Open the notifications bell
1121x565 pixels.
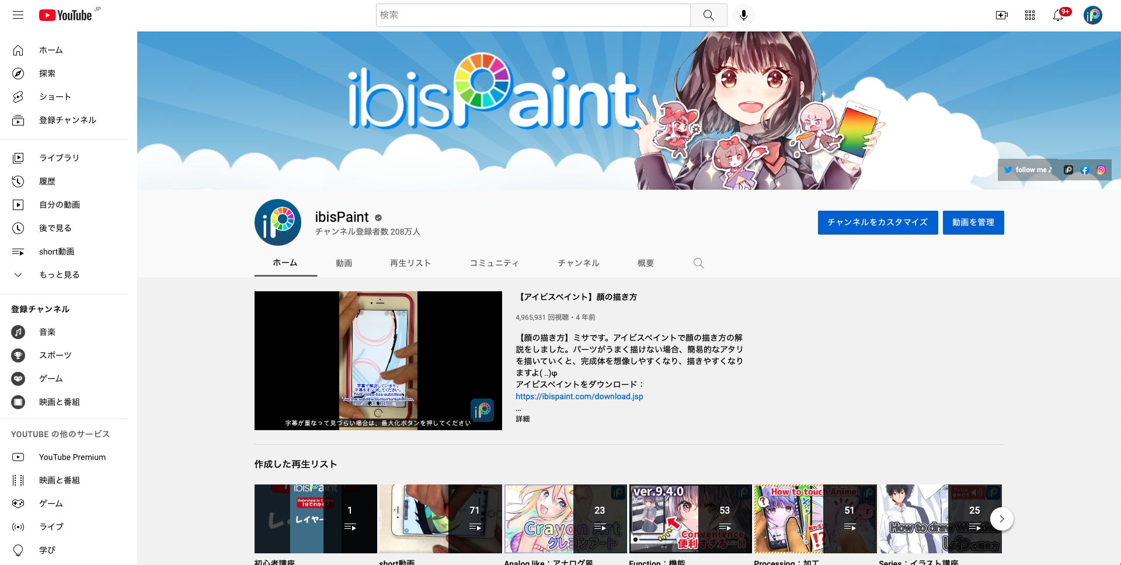click(1057, 15)
